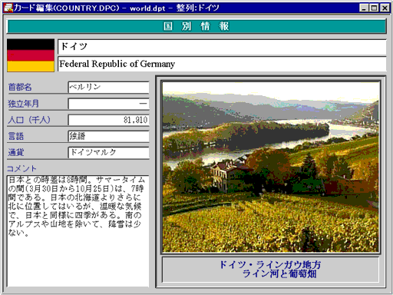Select the Federal Republic of Germany field
Screen dimensions: 393x295
point(222,64)
